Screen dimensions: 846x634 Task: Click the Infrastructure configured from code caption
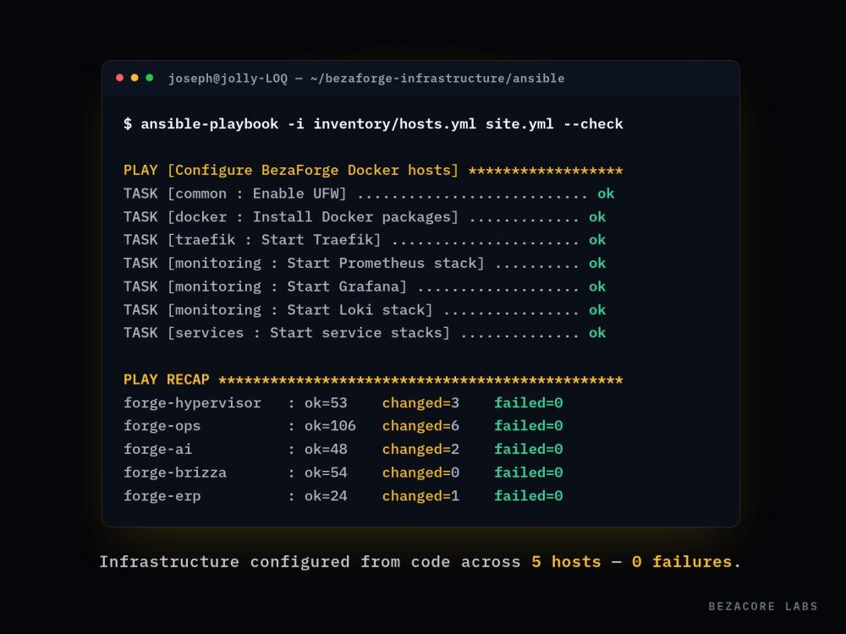420,562
